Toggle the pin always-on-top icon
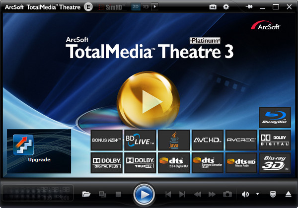 (x=249, y=7)
